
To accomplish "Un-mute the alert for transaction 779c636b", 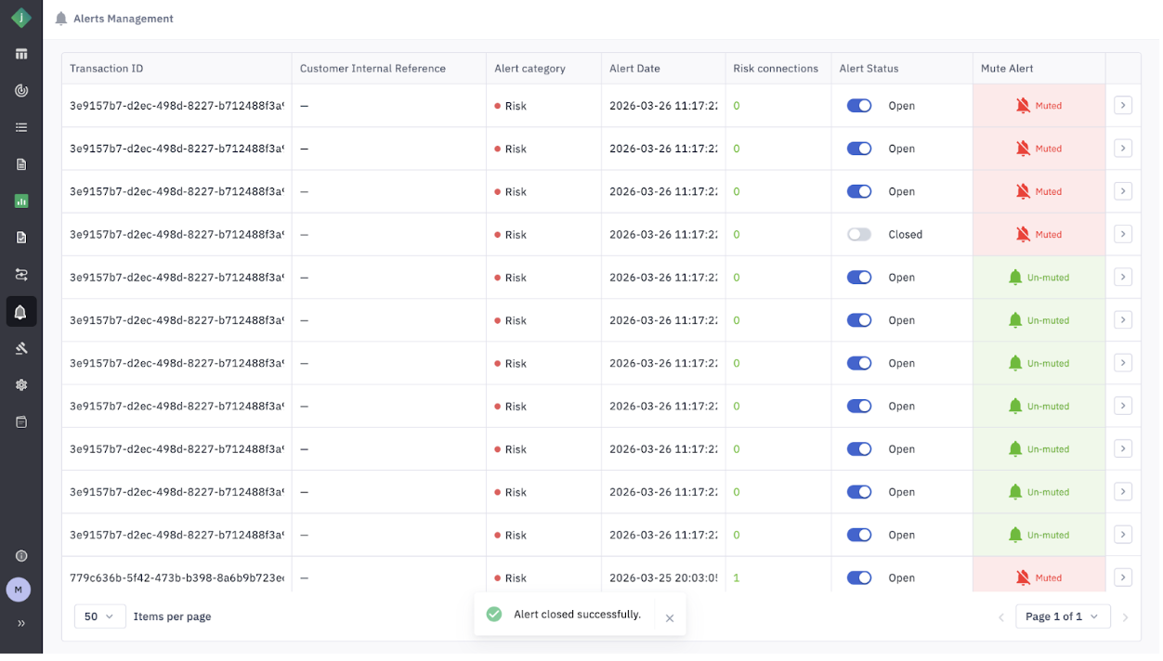I will pyautogui.click(x=1039, y=578).
